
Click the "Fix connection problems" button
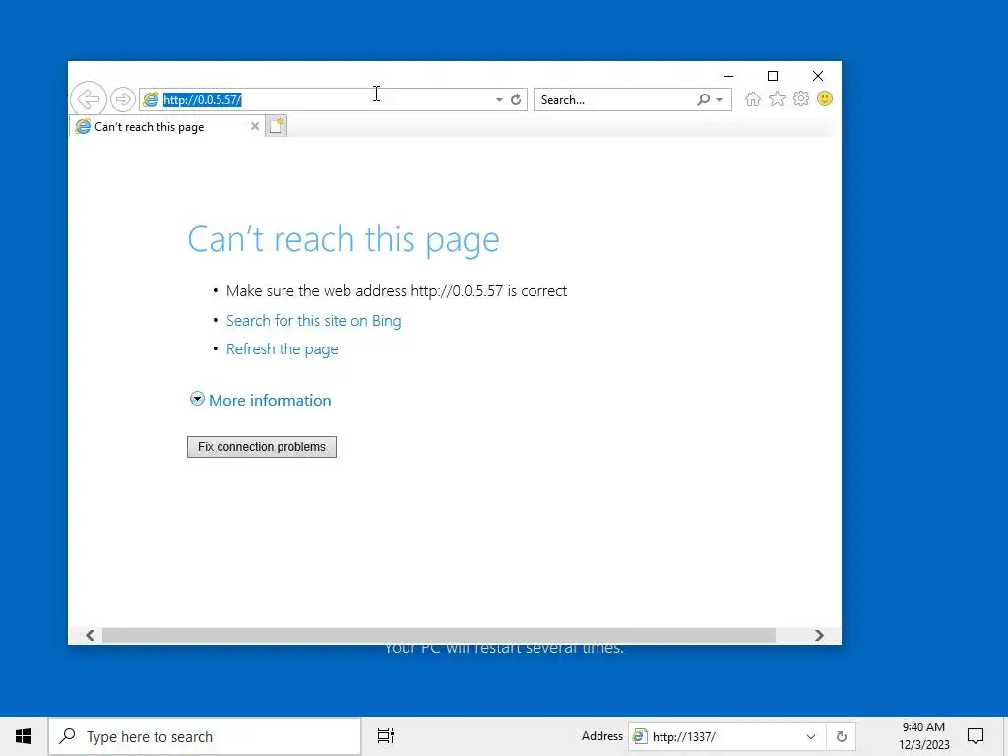tap(262, 447)
